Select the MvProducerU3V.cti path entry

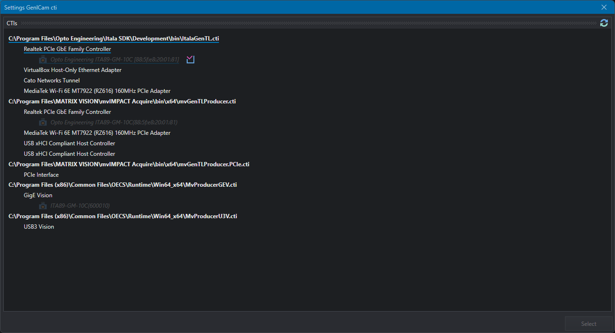click(123, 216)
